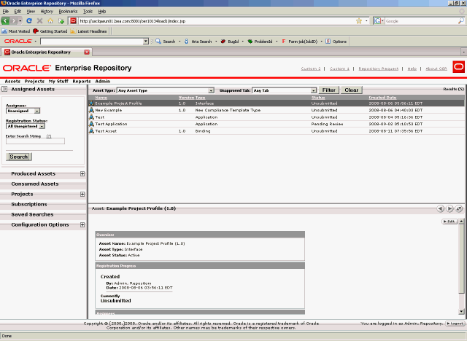
Task: Click the BugId toolbar icon
Action: [x=223, y=42]
